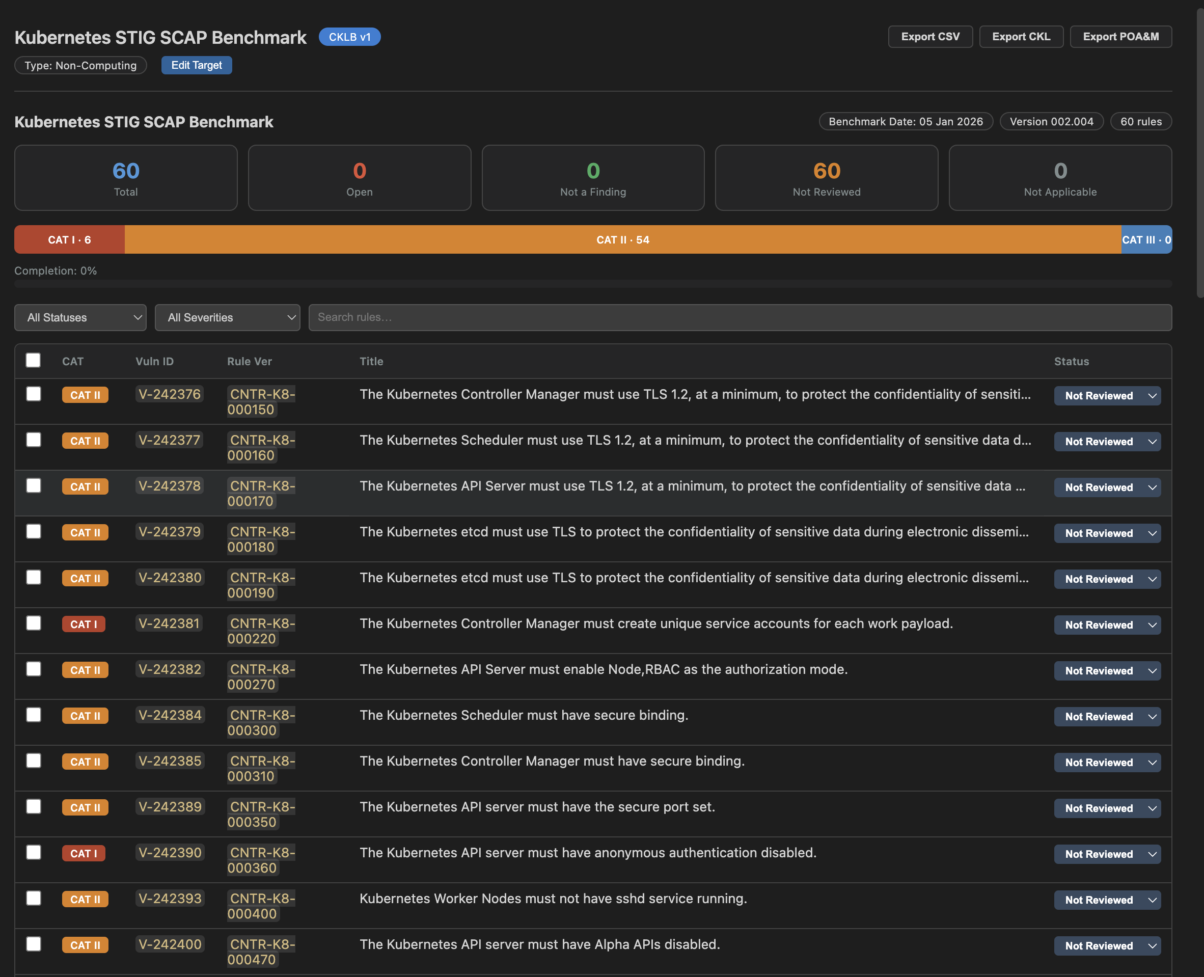This screenshot has width=1204, height=977.
Task: Tick the checkbox next to V-242390
Action: tap(33, 852)
